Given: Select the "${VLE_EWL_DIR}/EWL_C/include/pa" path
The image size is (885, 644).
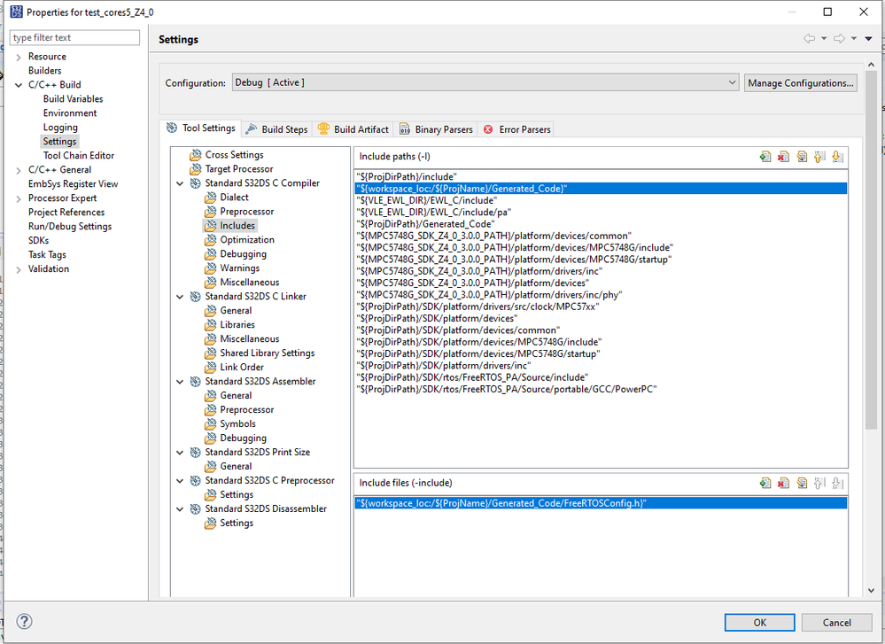Looking at the screenshot, I should 602,213.
